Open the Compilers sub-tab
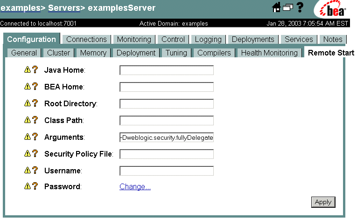 tap(214, 53)
